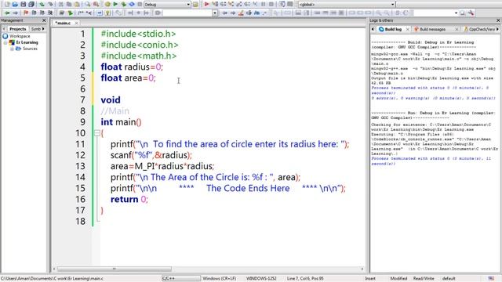Click the Workspace globe icon
502x282 pixels.
tap(5, 36)
